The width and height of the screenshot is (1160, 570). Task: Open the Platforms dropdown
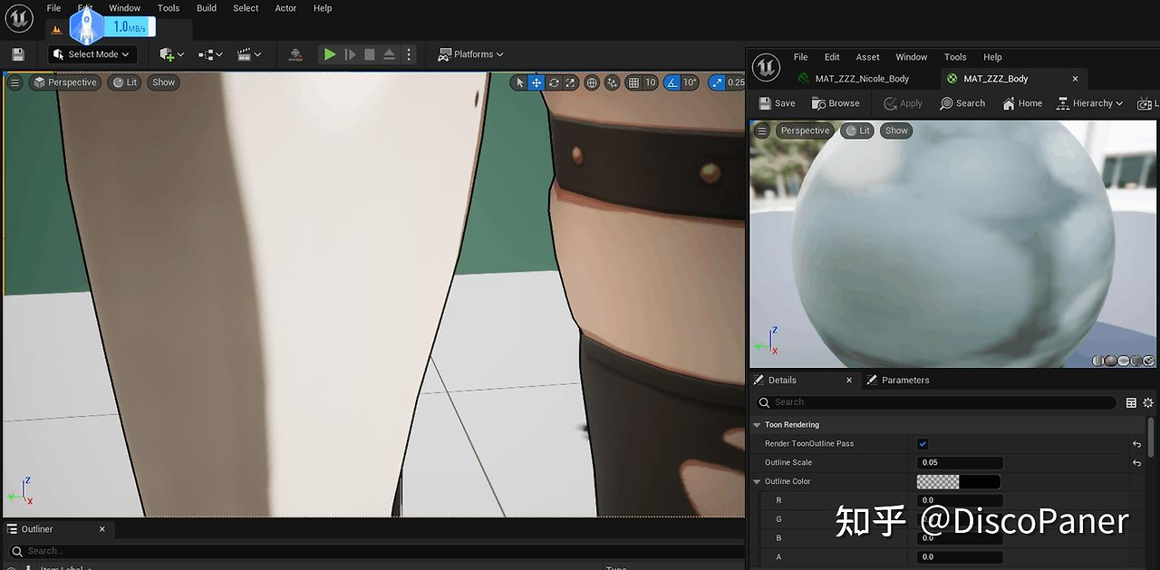pyautogui.click(x=470, y=54)
